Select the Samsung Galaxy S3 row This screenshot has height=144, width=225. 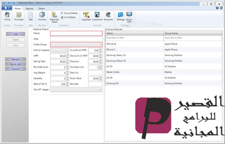click(x=164, y=55)
